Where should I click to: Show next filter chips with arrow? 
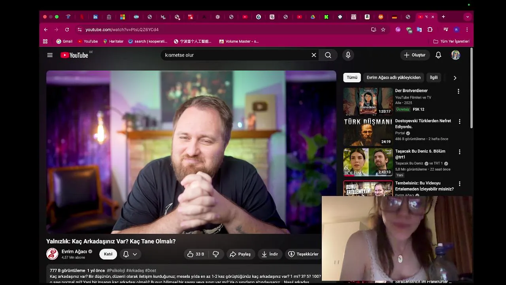click(x=455, y=78)
